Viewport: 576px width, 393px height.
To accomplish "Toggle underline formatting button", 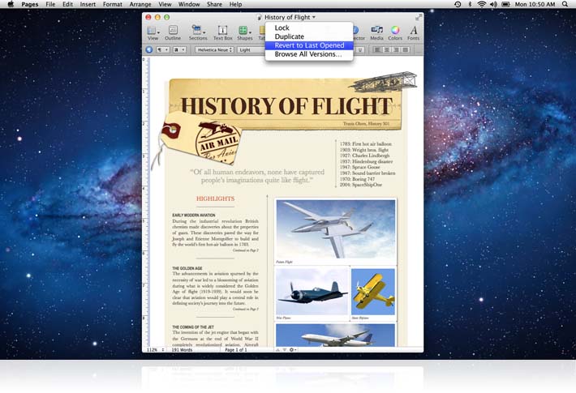I will (359, 49).
